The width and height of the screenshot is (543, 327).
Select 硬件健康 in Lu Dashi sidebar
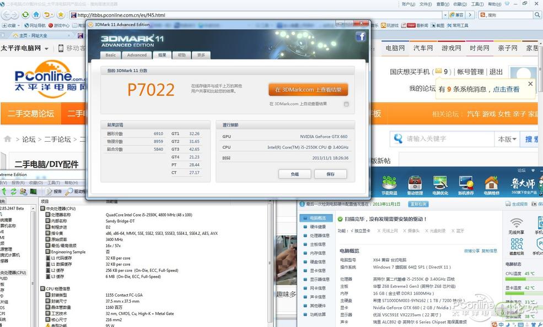click(318, 227)
